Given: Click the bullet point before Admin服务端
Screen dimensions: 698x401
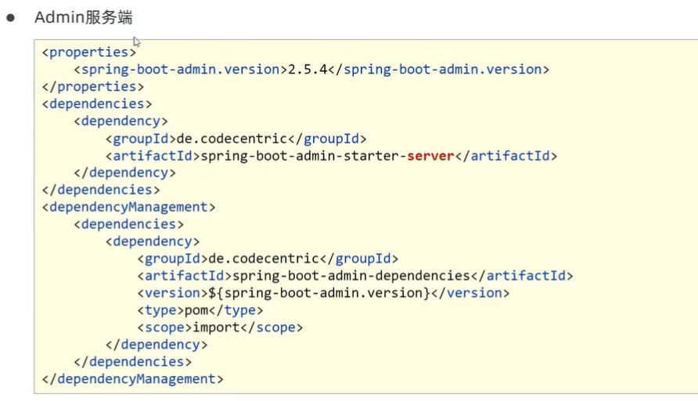Looking at the screenshot, I should pos(11,17).
